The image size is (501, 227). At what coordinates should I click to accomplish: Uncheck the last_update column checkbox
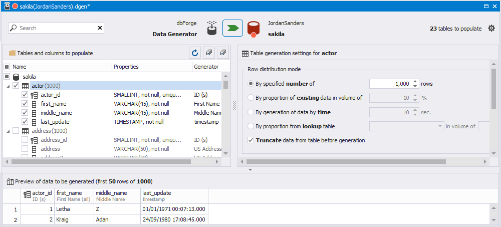24,121
